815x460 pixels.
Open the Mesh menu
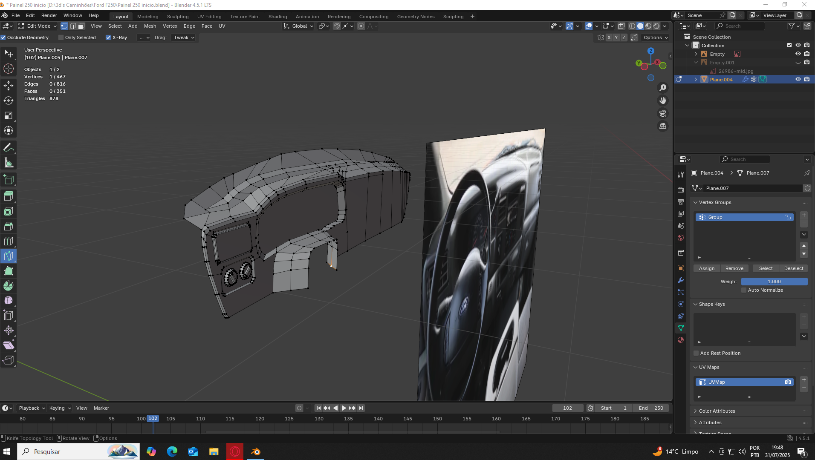point(150,26)
